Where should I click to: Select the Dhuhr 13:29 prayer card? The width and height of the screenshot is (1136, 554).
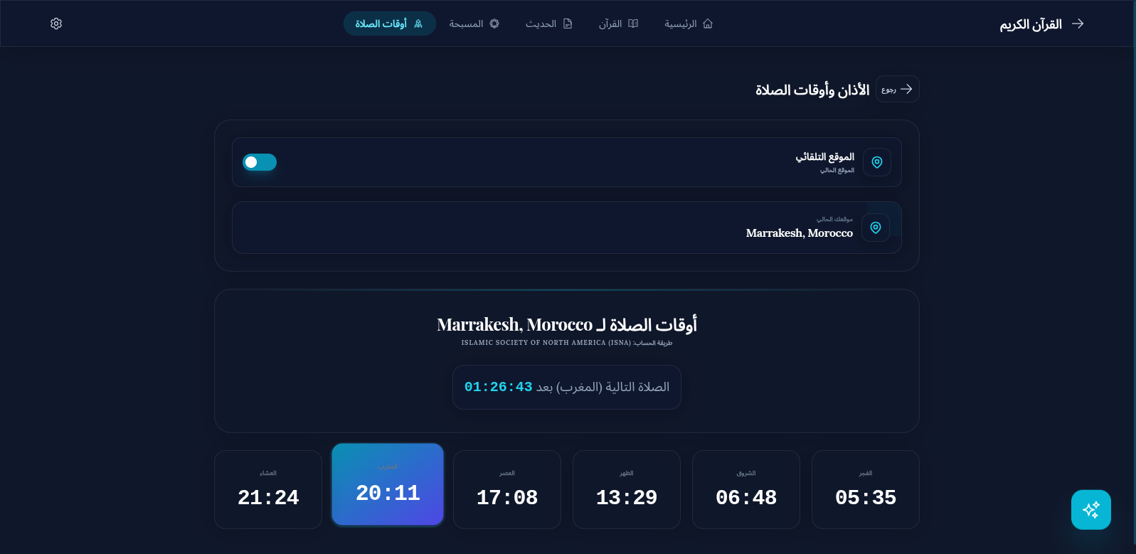(626, 489)
